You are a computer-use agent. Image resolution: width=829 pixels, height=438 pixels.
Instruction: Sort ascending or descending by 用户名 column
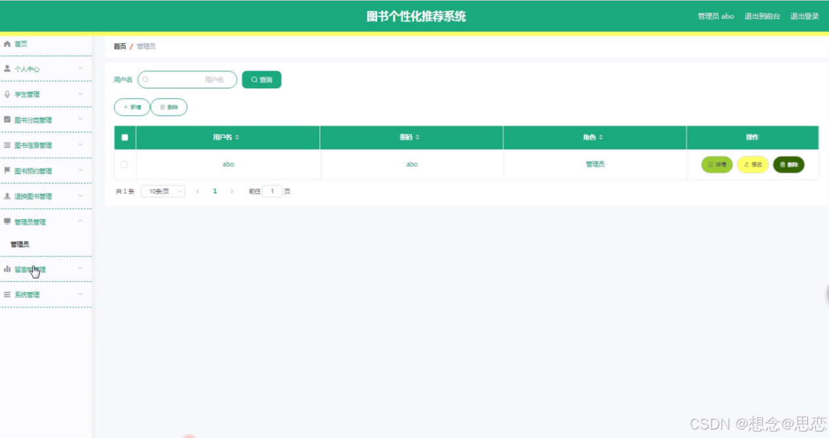click(x=237, y=137)
